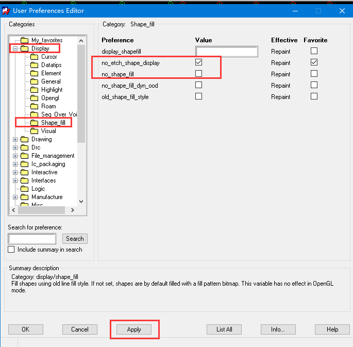The image size is (353, 347).
Task: Enable the no_shape_fill value checkbox
Action: [198, 73]
